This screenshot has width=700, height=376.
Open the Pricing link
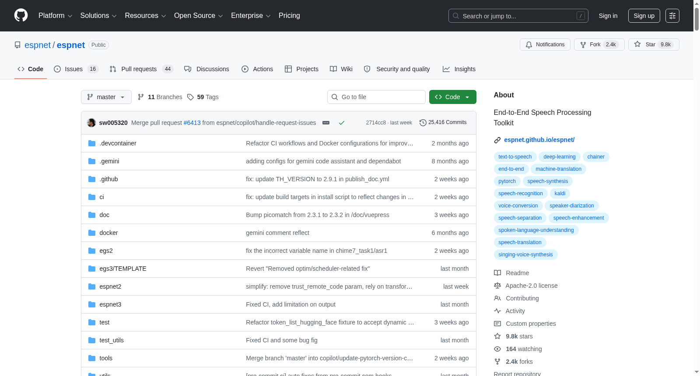coord(289,16)
